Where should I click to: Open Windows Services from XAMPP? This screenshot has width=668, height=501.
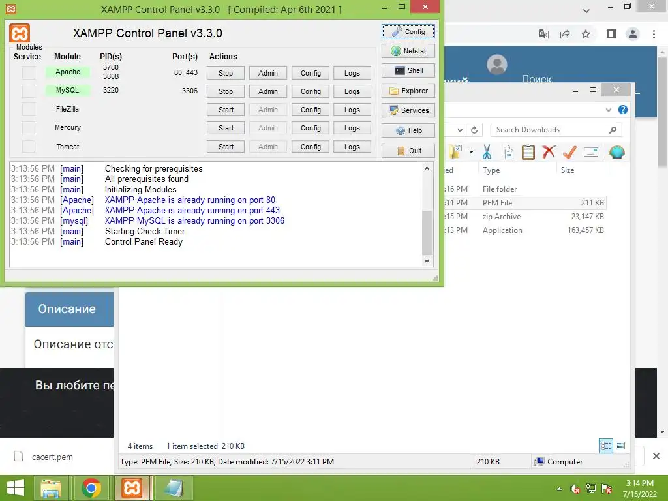coord(408,110)
